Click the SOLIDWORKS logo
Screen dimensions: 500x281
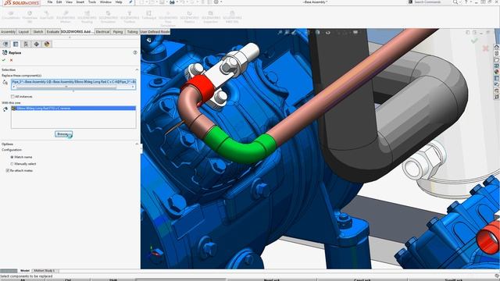pos(21,2)
